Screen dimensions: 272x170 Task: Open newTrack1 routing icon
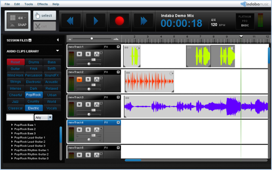(x=96, y=54)
